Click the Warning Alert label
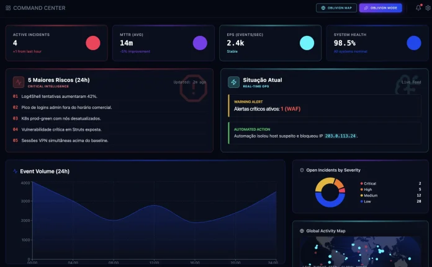Screen dimensions: 432x267 pyautogui.click(x=248, y=102)
